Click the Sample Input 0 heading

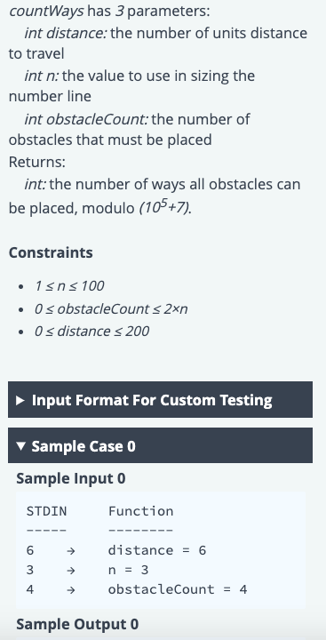[70, 478]
